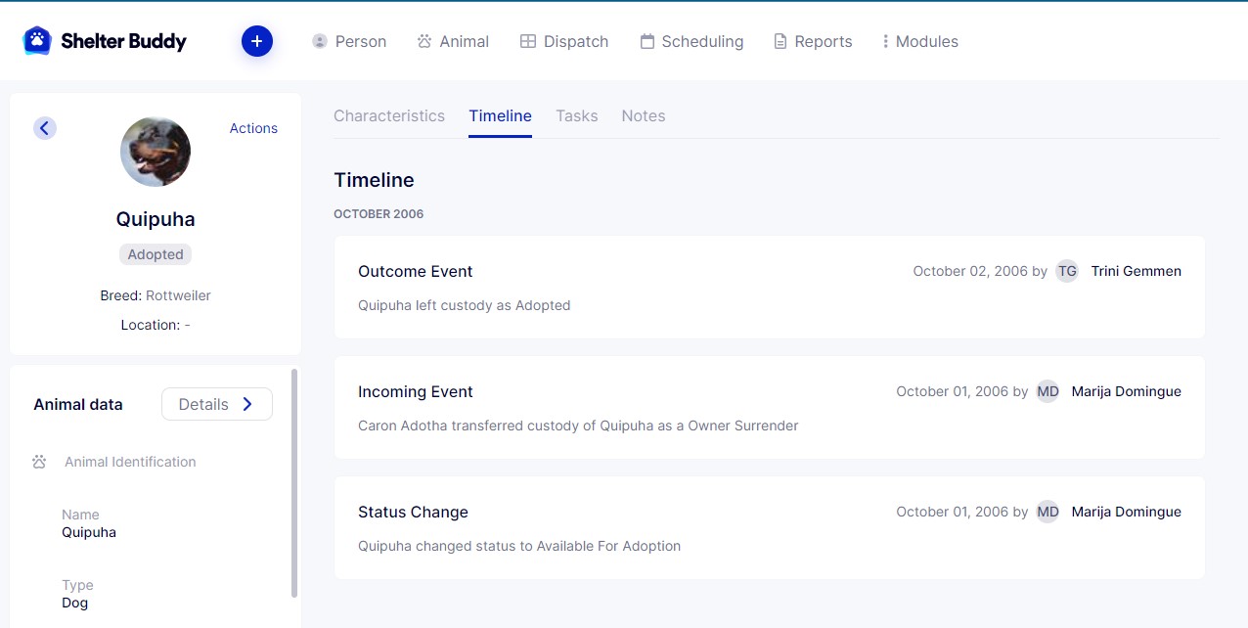Click the Rottweiler breed link
The width and height of the screenshot is (1248, 628).
click(178, 295)
